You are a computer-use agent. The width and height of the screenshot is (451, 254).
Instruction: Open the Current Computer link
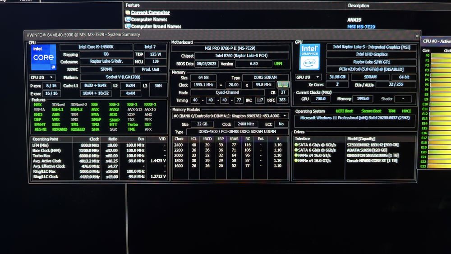150,12
